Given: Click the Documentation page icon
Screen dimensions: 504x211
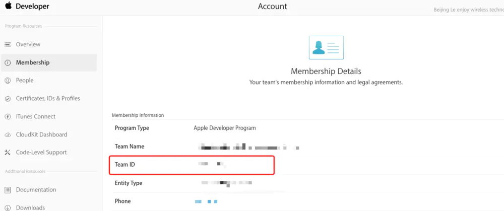Looking at the screenshot, I should [8, 190].
